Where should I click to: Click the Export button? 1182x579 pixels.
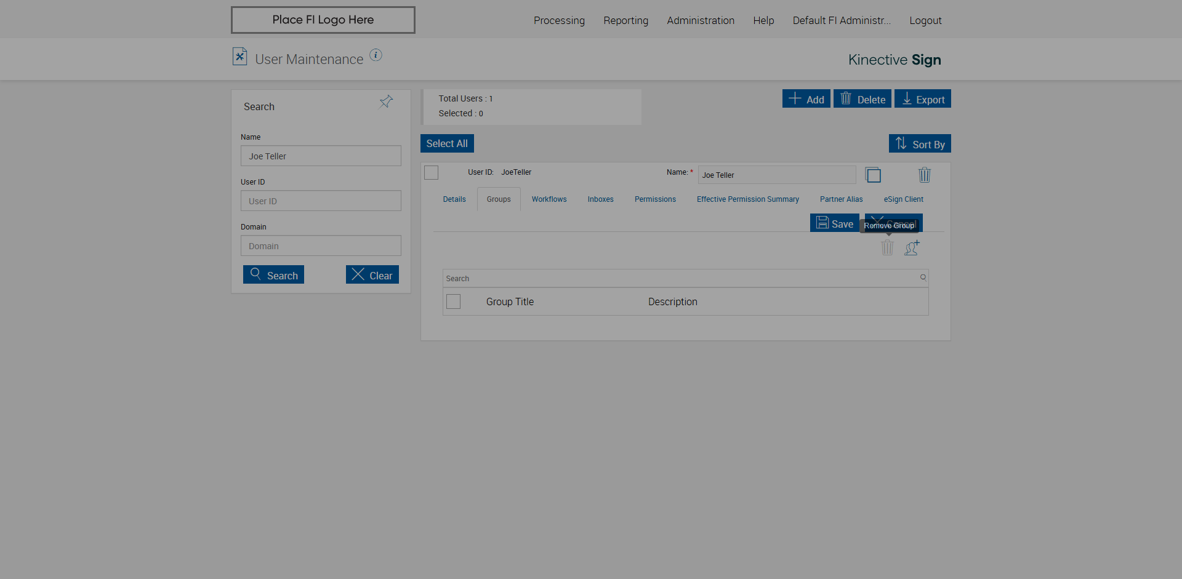point(922,98)
